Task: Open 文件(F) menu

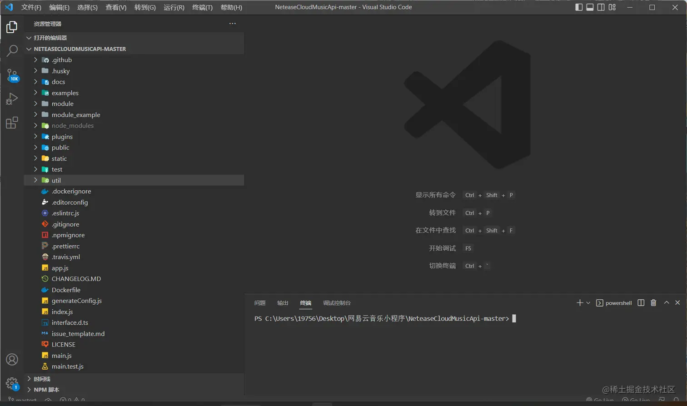Action: tap(31, 7)
